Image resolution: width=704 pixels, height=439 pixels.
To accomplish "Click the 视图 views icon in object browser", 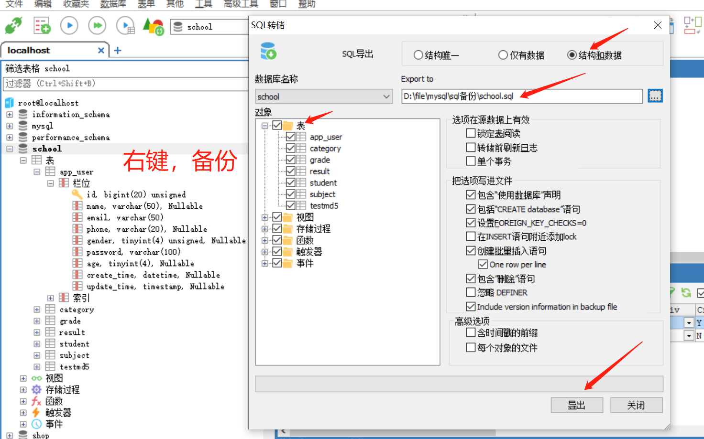I will [36, 378].
